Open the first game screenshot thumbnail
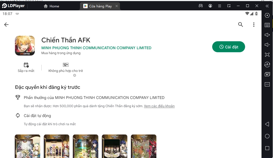273x158 pixels. tap(27, 146)
